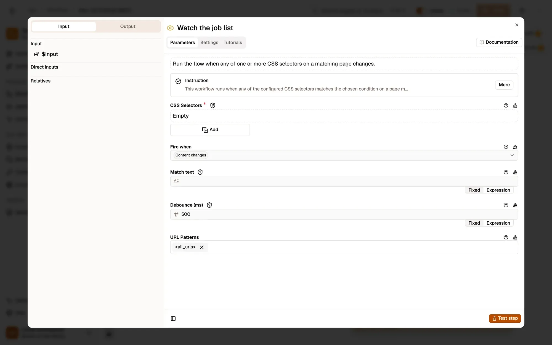Viewport: 552px width, 345px height.
Task: Click the Instruction check badge icon
Action: pos(178,81)
